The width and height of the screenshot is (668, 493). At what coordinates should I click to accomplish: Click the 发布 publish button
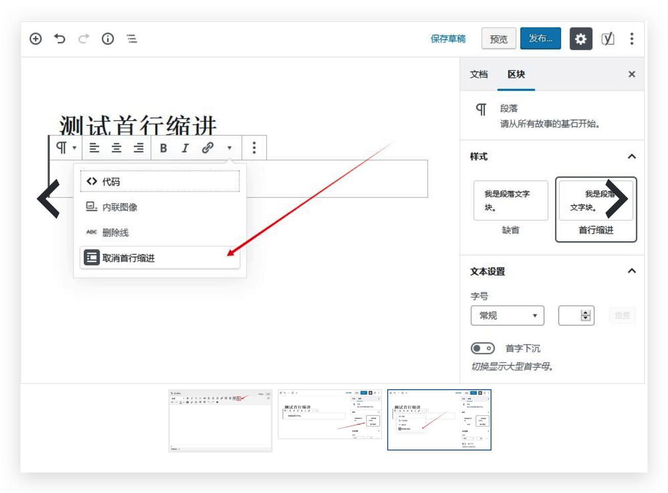(x=540, y=39)
